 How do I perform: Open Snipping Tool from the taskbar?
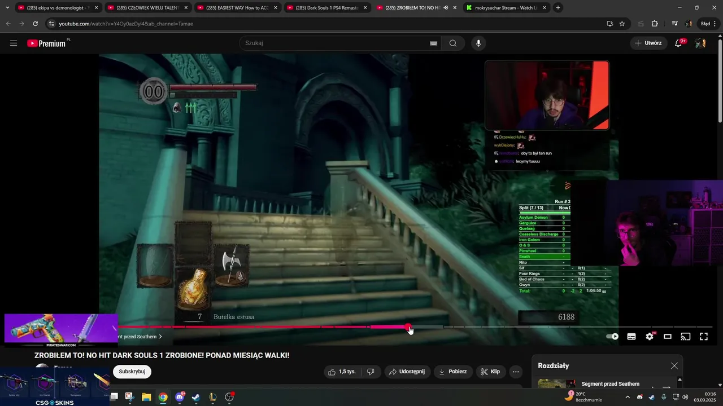click(129, 397)
